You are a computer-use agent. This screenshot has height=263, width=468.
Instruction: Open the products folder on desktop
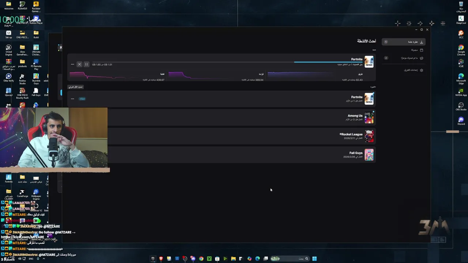(x=22, y=63)
